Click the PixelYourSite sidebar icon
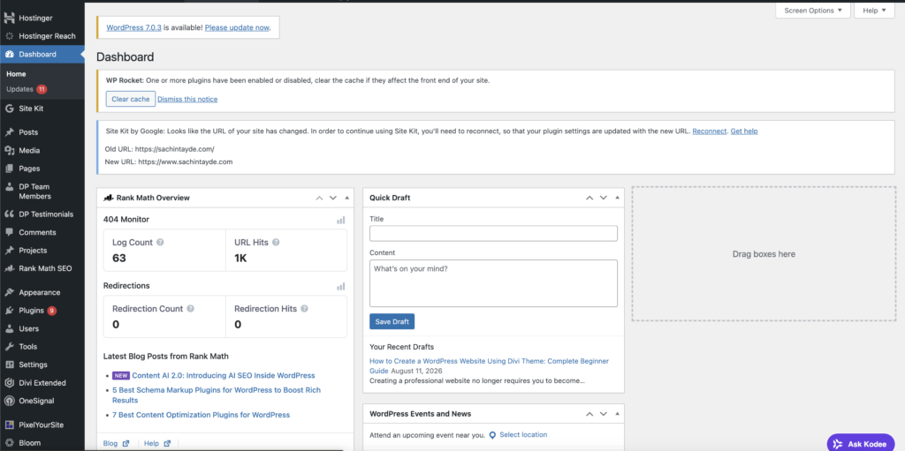This screenshot has height=451, width=905. point(9,425)
